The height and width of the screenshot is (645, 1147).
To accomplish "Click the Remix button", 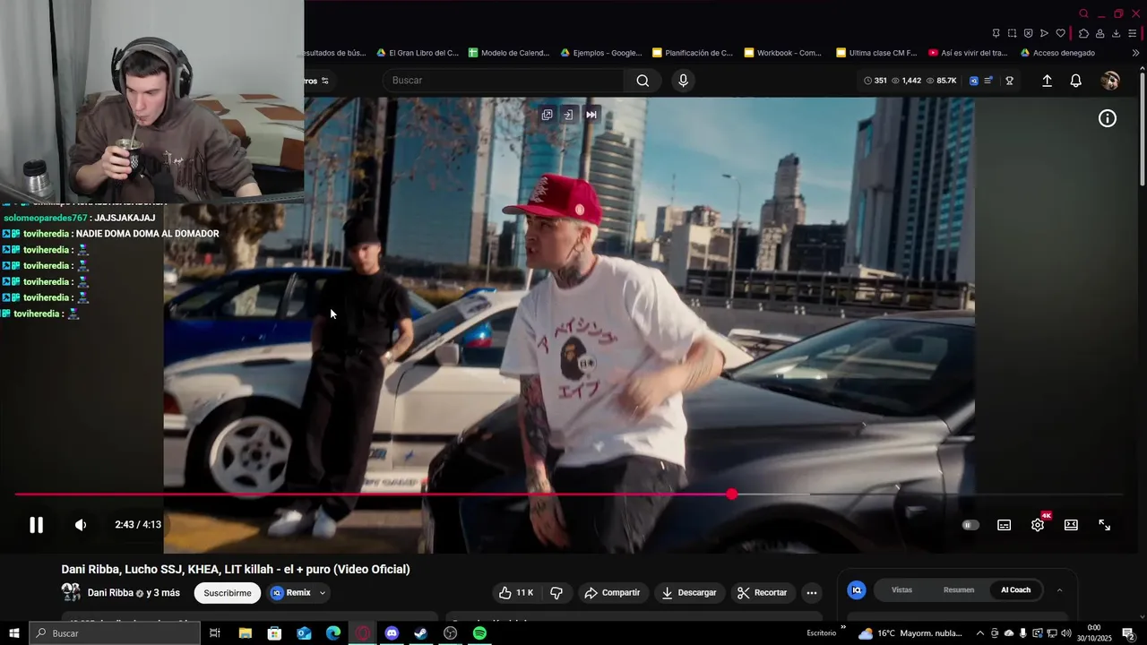I will pyautogui.click(x=291, y=593).
